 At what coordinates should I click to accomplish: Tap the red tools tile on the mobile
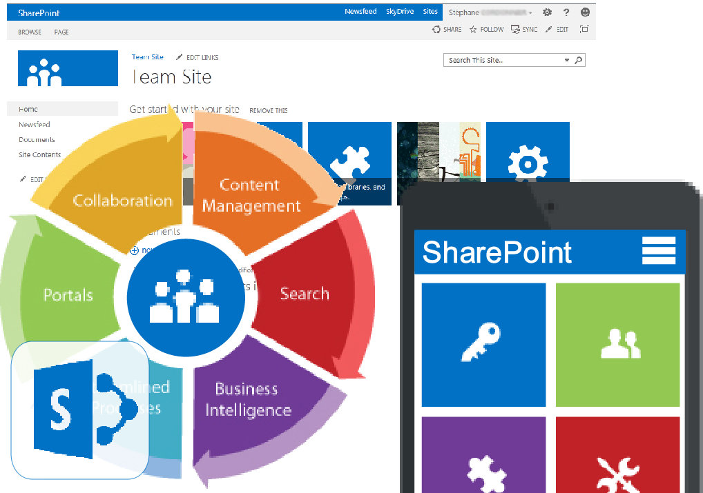(x=618, y=455)
